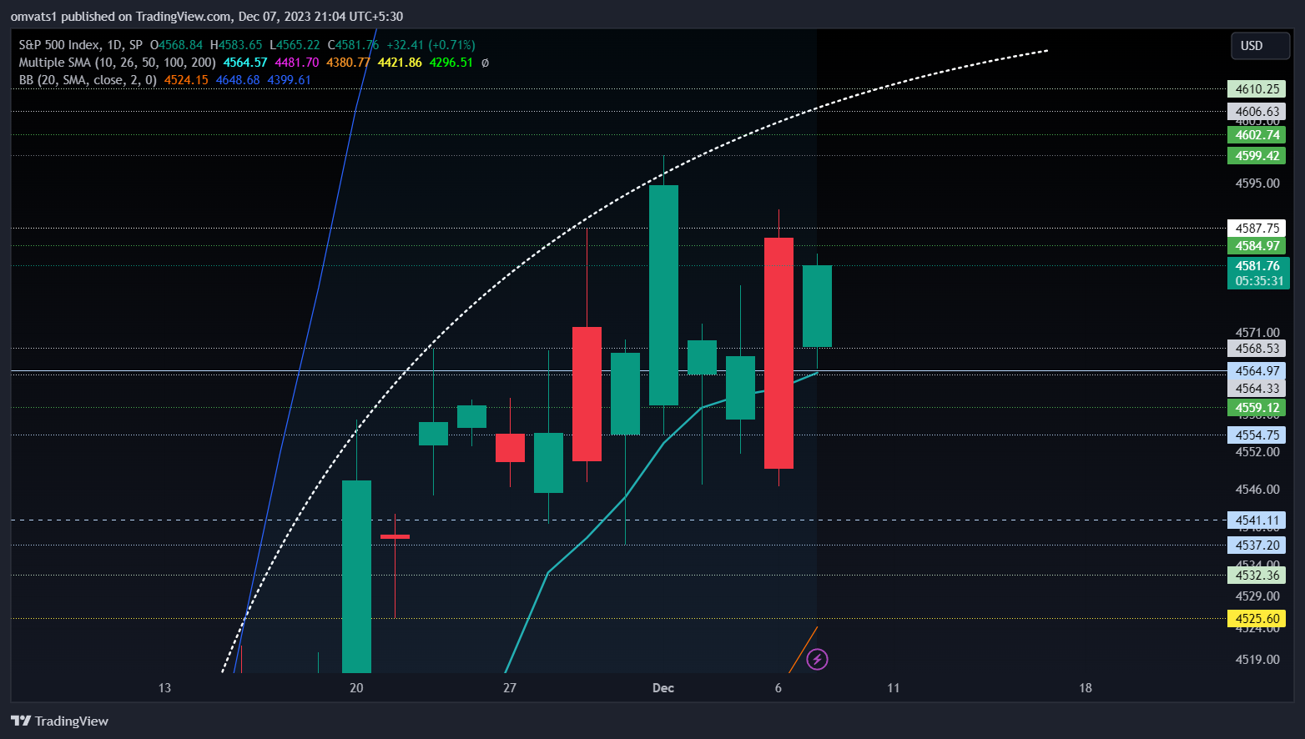Click the magenta SMA value 4481.70

297,63
